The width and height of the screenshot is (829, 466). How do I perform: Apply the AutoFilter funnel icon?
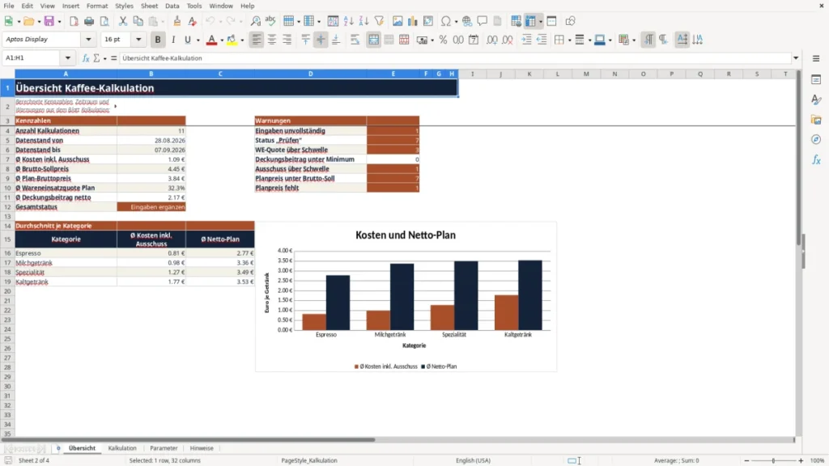[379, 21]
